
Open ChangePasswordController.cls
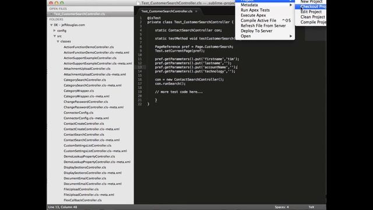click(x=86, y=102)
